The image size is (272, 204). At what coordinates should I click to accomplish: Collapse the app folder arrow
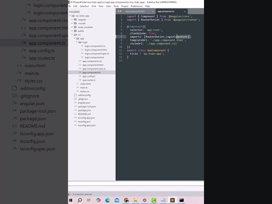pos(74,39)
